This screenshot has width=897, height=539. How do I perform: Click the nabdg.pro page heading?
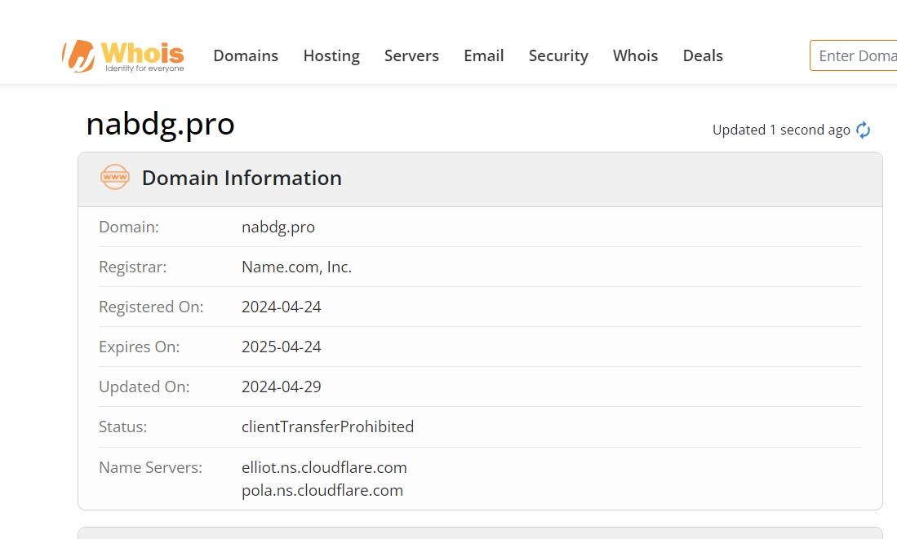click(160, 124)
